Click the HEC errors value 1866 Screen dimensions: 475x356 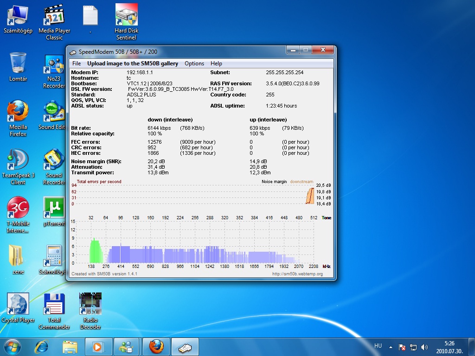[x=153, y=153]
